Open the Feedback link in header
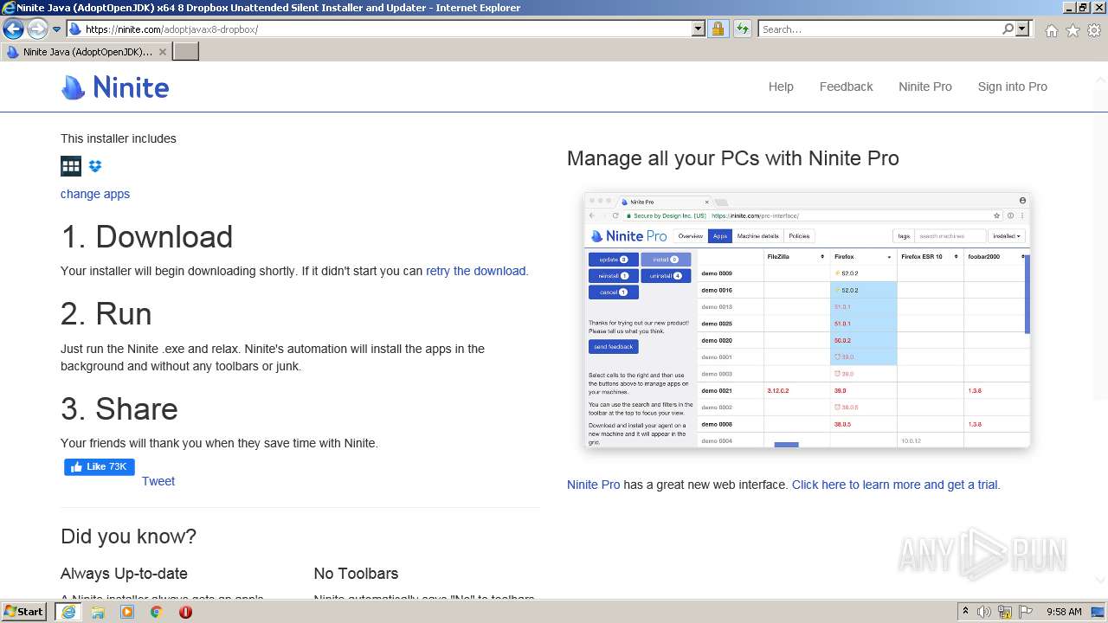 tap(846, 87)
